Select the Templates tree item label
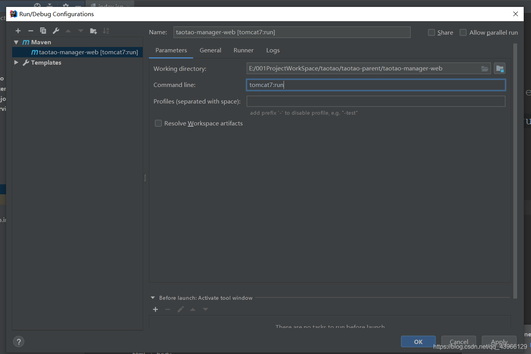Viewport: 531px width, 354px height. click(46, 62)
